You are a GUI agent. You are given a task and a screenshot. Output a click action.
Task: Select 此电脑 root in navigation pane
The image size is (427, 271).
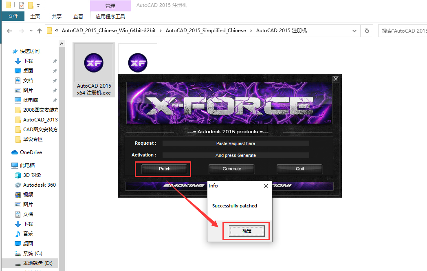(27, 165)
